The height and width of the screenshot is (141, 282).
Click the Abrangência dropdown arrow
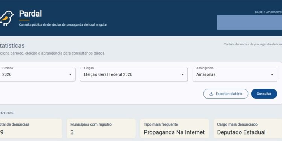pyautogui.click(x=272, y=75)
